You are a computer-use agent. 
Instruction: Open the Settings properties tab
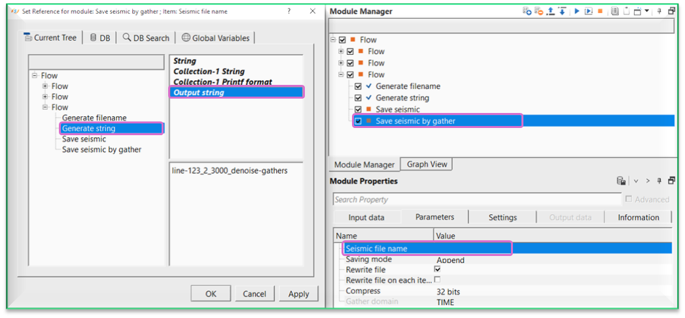502,217
